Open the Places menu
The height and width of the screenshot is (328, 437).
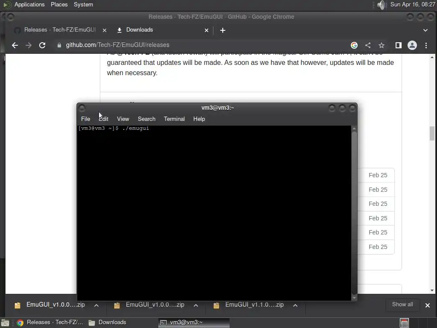(59, 4)
